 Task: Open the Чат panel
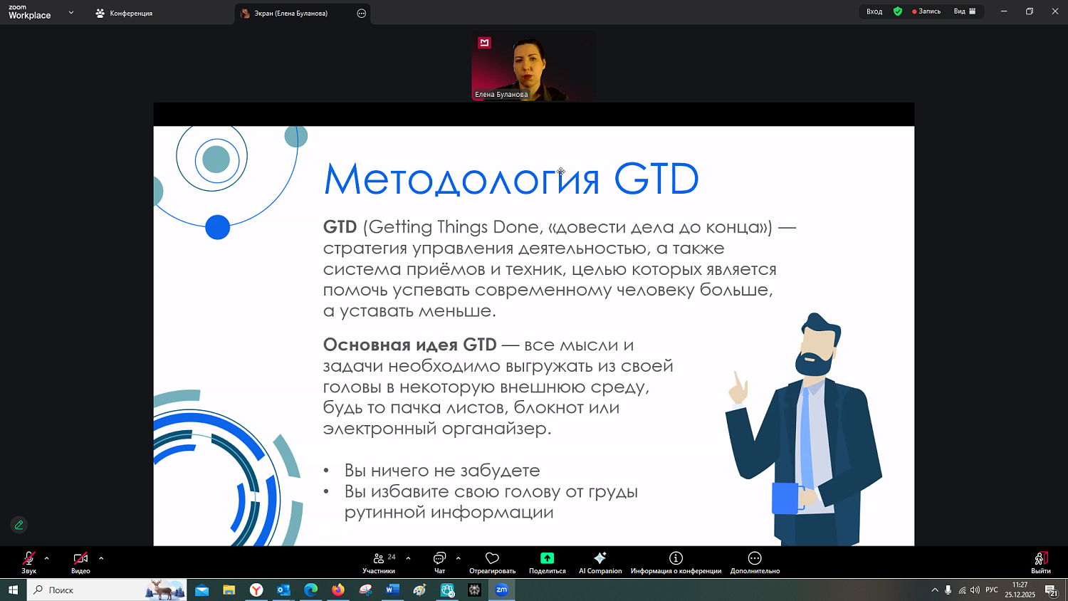[439, 562]
